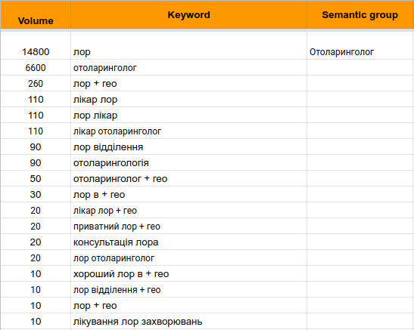
Task: Select 'хороший лор в + гео' cell
Action: 188,273
